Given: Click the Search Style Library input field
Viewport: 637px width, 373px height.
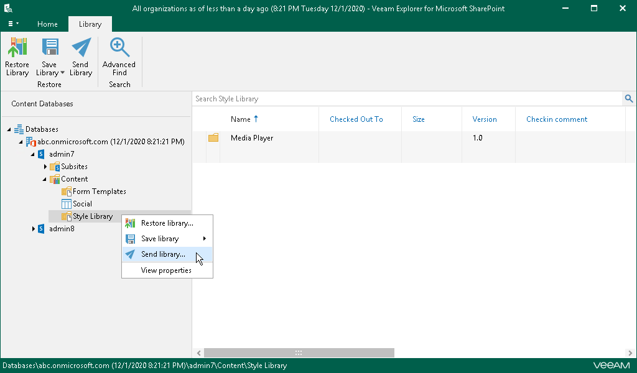Looking at the screenshot, I should point(407,99).
